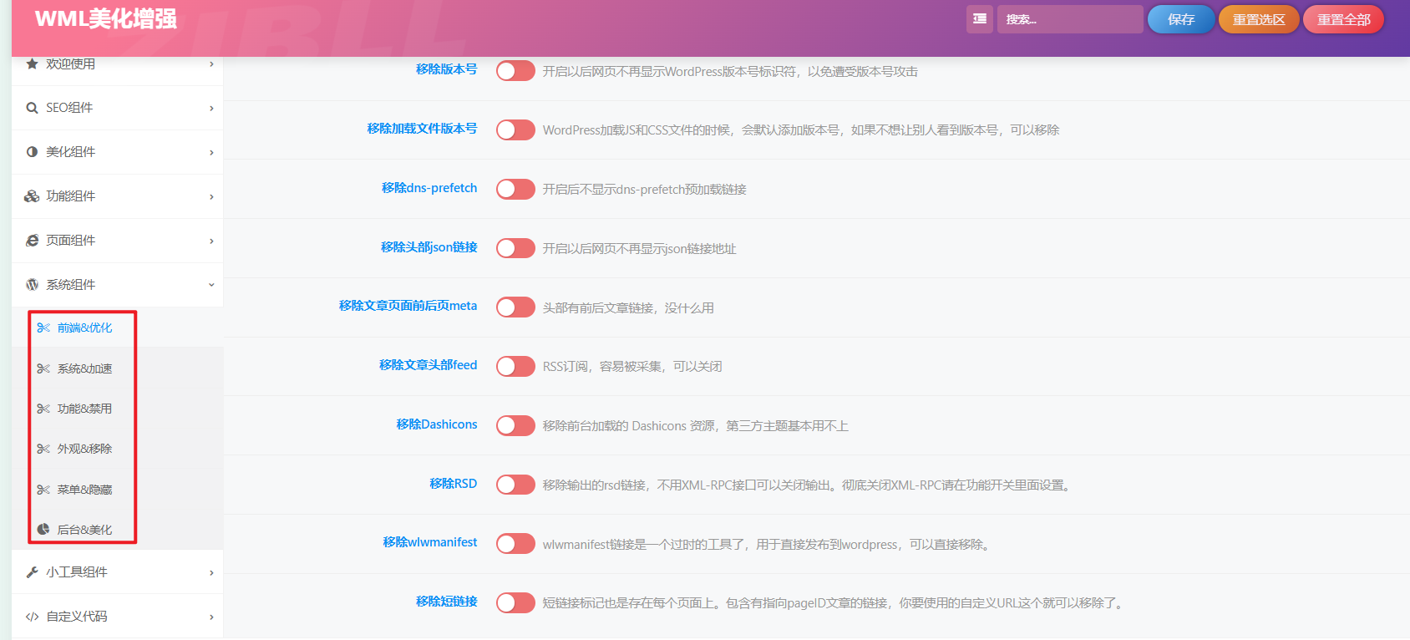The height and width of the screenshot is (640, 1410).
Task: Turn on the 移除Dashicons switch
Action: coord(515,425)
